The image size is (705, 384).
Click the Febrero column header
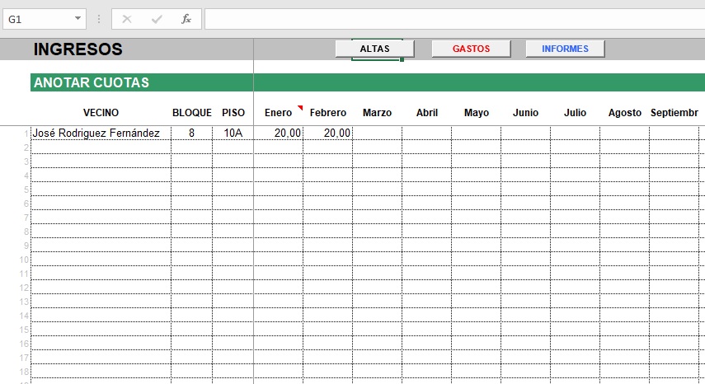pyautogui.click(x=328, y=113)
